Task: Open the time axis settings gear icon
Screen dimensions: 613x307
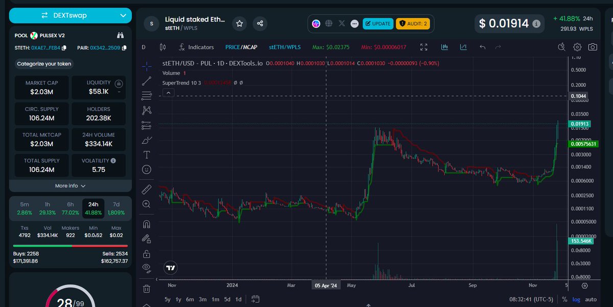Action: tap(585, 286)
